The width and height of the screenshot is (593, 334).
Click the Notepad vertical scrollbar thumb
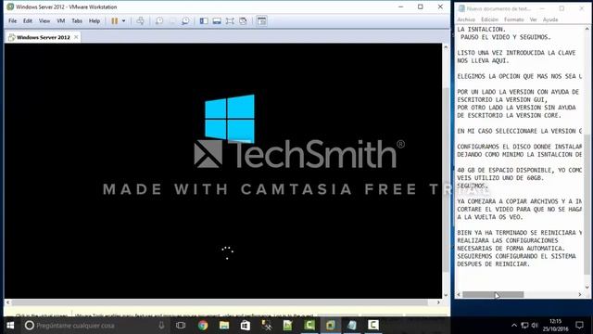coord(587,204)
